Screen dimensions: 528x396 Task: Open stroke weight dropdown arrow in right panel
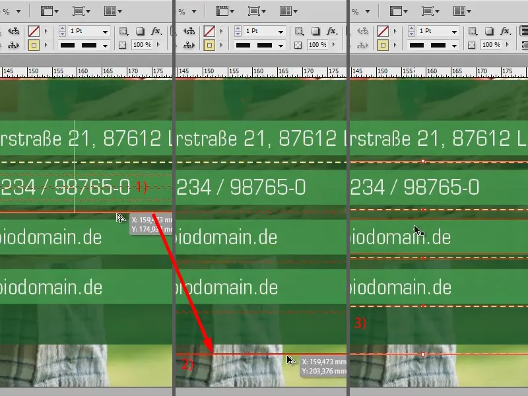pyautogui.click(x=454, y=32)
